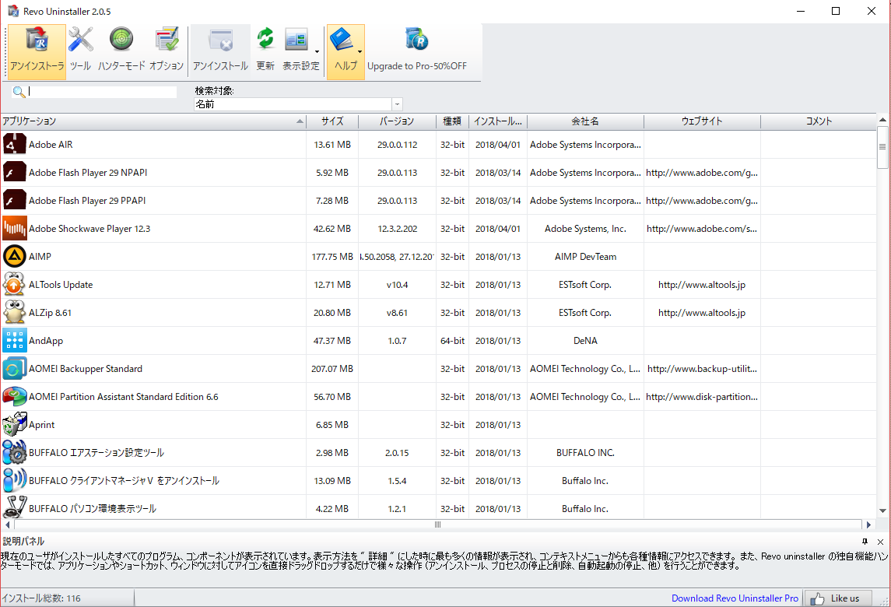Refresh the list with 更新 icon
This screenshot has width=891, height=607.
265,40
